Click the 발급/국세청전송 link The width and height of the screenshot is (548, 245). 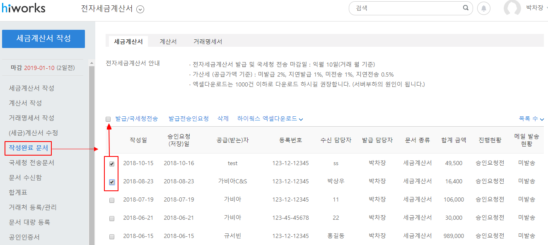click(137, 119)
